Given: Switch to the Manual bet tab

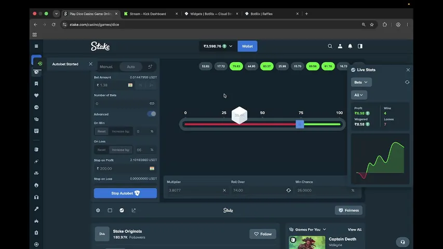Looking at the screenshot, I should click(106, 66).
